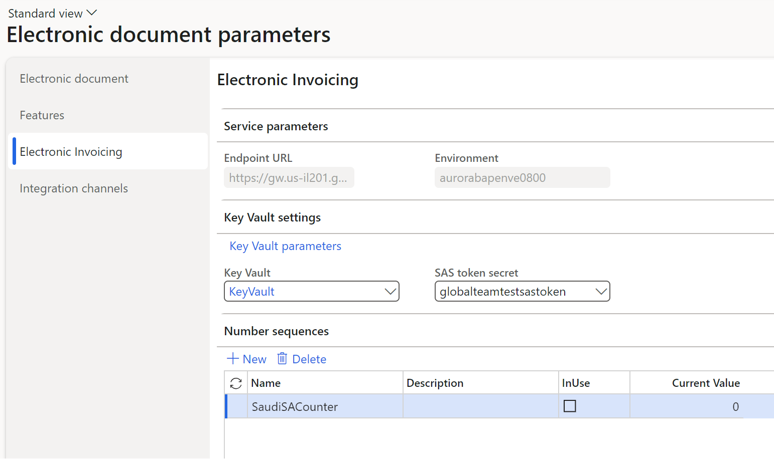Viewport: 774px width, 459px height.
Task: Create a new number sequence with New
Action: 246,358
